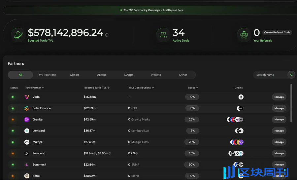Click the 'Status' column header
The image size is (297, 180).
(x=14, y=88)
